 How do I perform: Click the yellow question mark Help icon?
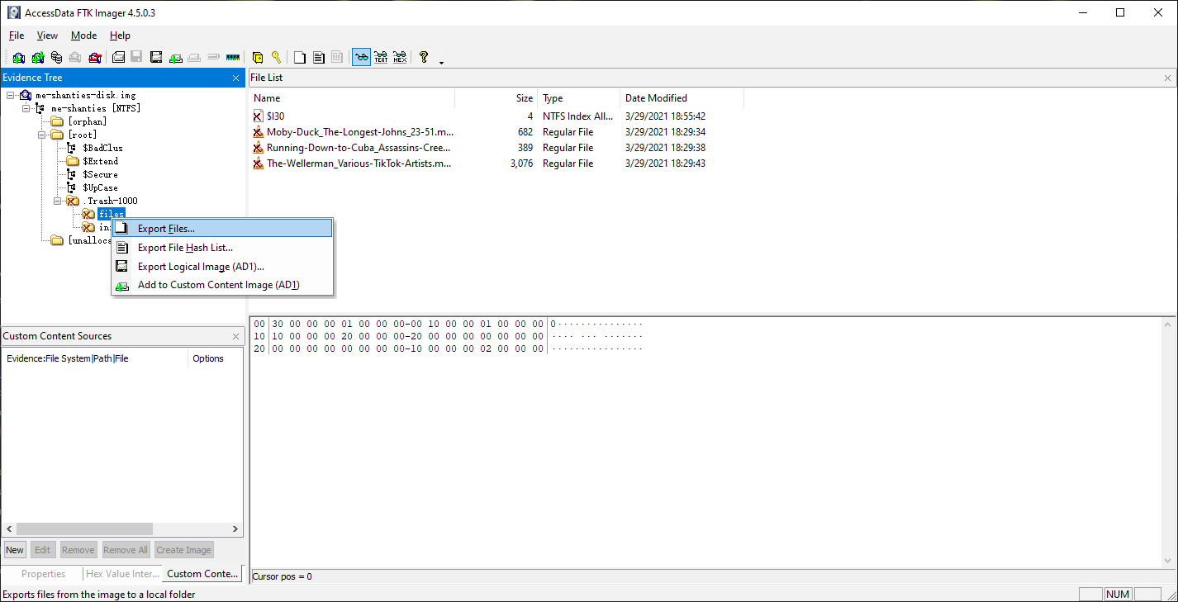tap(424, 57)
